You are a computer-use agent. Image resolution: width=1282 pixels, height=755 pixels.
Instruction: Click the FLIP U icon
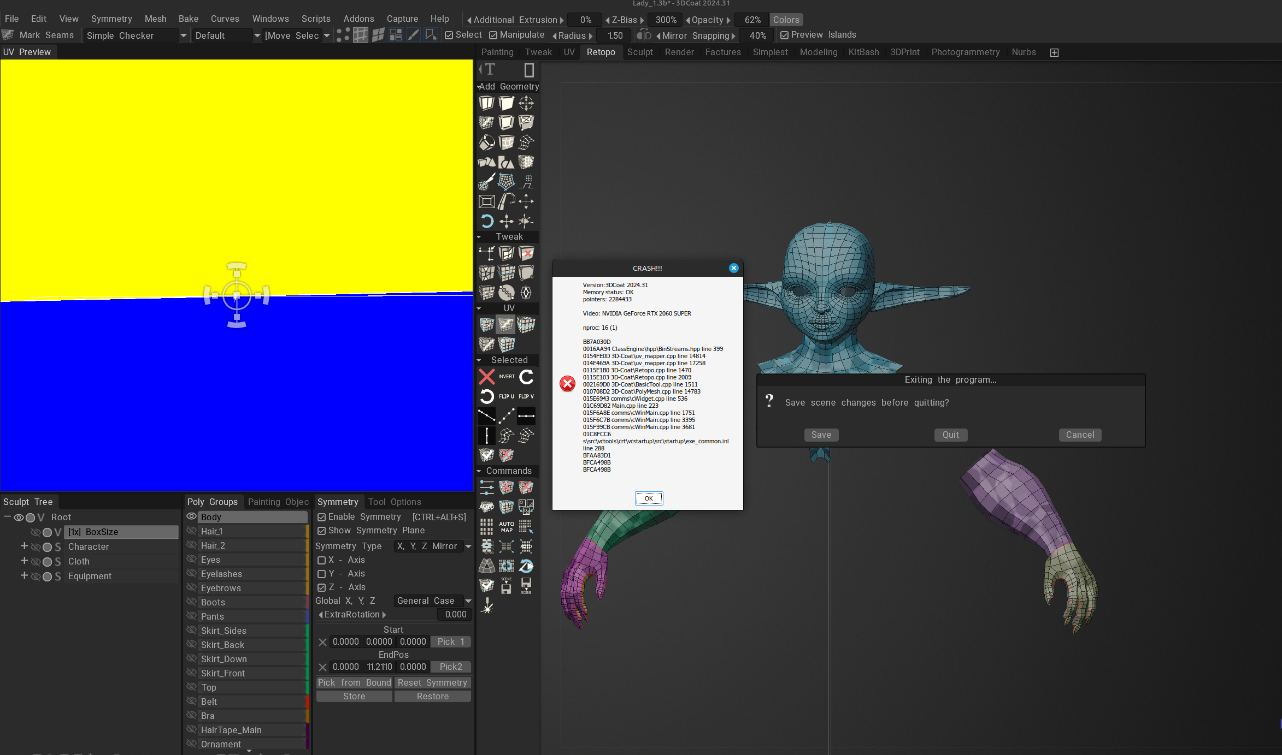point(507,396)
